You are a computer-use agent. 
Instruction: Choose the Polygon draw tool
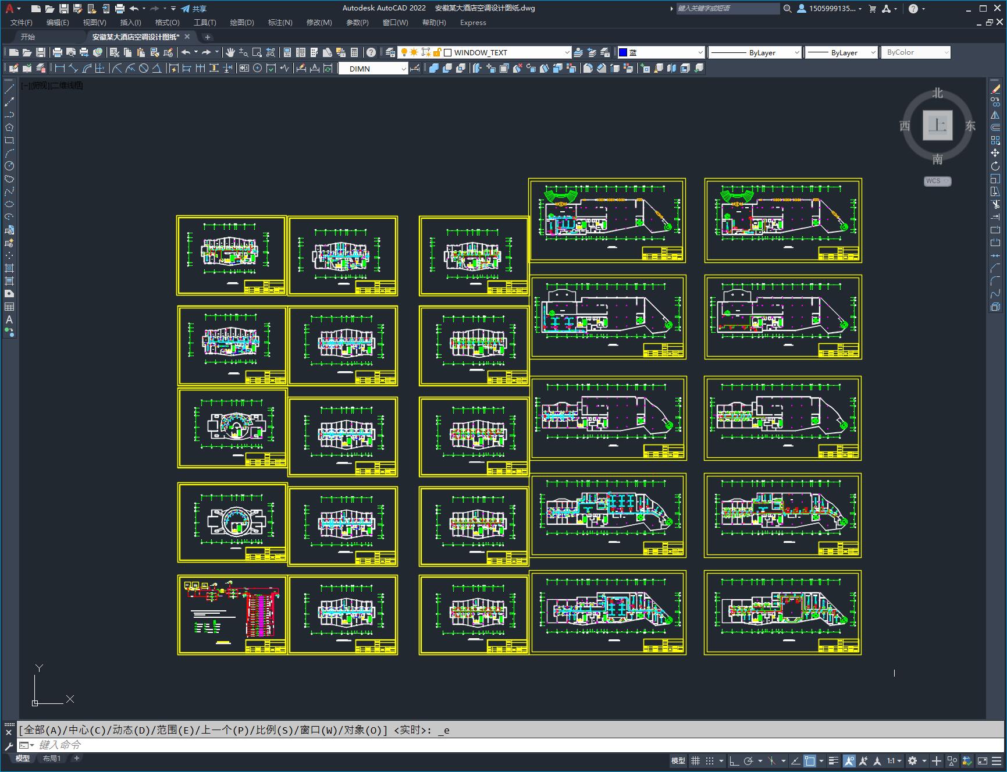(9, 127)
